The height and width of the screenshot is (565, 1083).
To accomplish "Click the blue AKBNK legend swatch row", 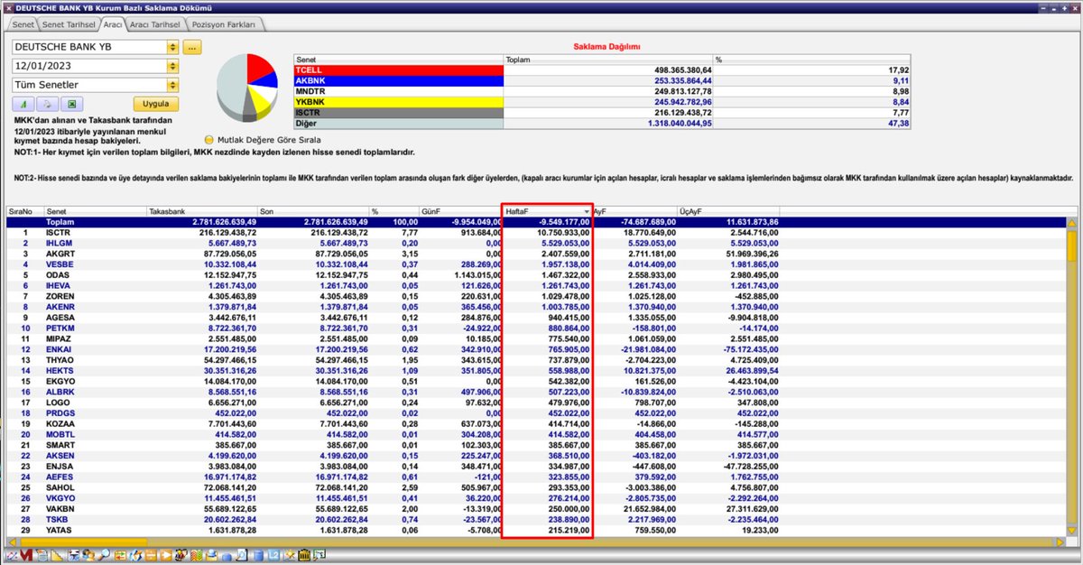I will [399, 80].
